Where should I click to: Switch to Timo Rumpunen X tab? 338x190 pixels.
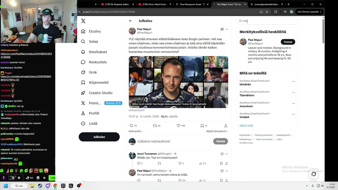192,4
